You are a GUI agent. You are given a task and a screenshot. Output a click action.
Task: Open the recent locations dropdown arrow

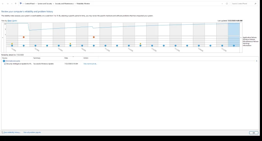[x=11, y=4]
